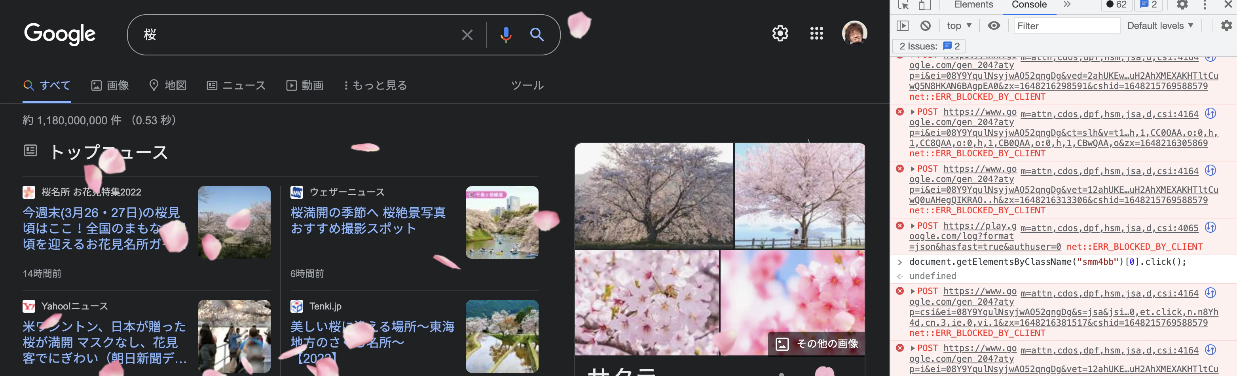Show more DevTools tabs chevron
Screen dimensions: 1237x376
[x=1066, y=5]
